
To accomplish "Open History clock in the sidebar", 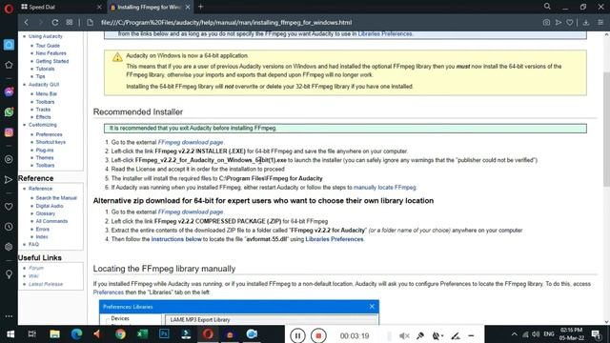I will (x=9, y=227).
